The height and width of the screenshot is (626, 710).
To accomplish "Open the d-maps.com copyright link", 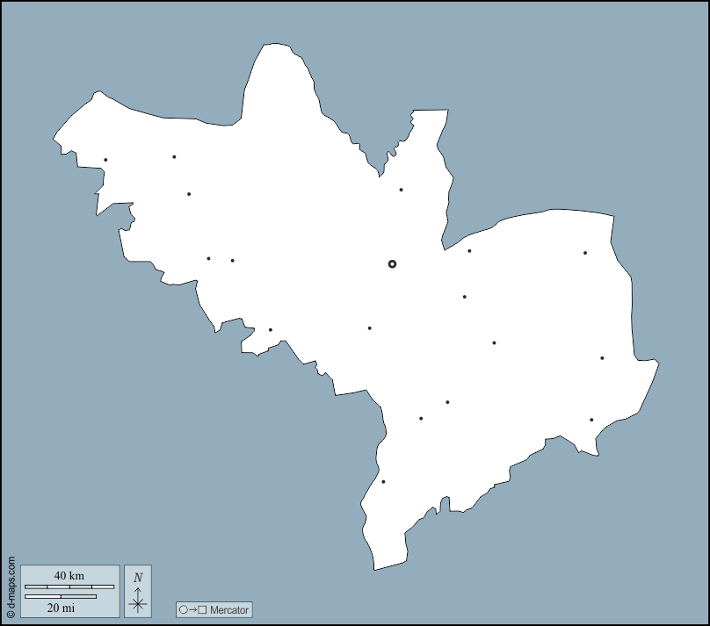I will (11, 587).
